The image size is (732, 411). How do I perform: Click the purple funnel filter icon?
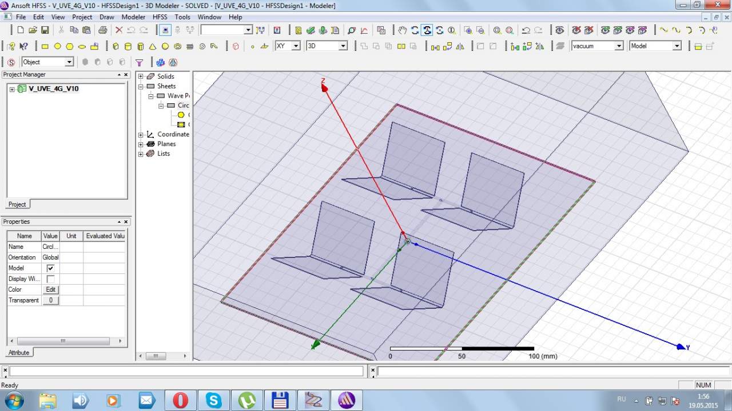coord(139,62)
